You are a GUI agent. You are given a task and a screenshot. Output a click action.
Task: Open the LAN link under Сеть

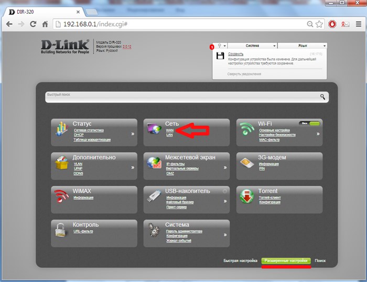pos(169,135)
